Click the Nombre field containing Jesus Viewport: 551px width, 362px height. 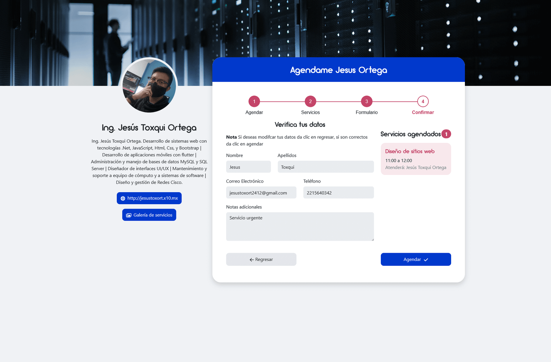(x=248, y=167)
